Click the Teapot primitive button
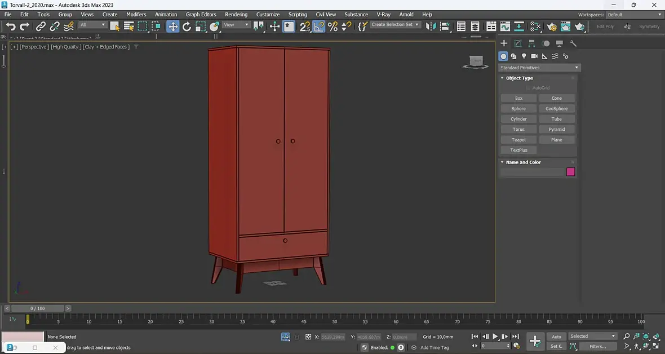This screenshot has height=354, width=665. [x=518, y=140]
